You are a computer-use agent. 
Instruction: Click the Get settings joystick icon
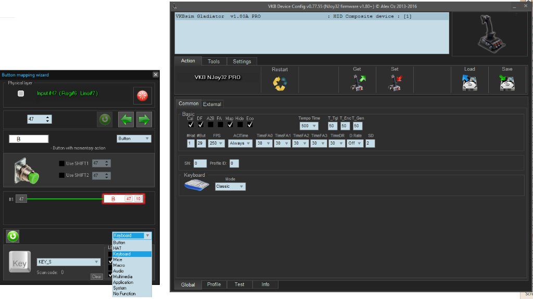point(358,83)
